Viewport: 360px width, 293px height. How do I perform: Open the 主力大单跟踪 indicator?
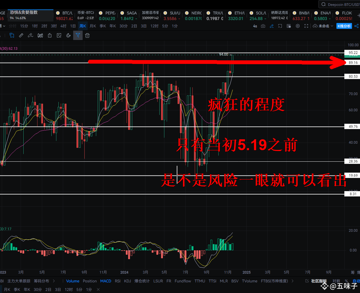(x=19, y=281)
